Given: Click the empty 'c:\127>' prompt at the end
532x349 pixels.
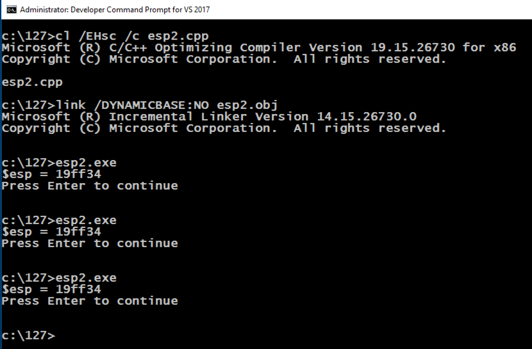Looking at the screenshot, I should (x=28, y=336).
